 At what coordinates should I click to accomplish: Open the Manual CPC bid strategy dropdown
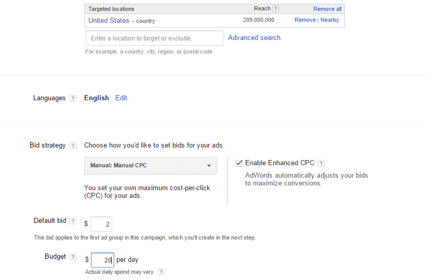(x=151, y=165)
